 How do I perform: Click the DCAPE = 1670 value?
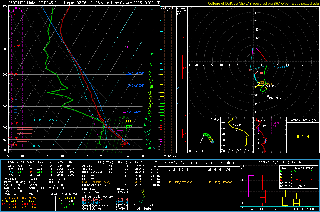pyautogui.click(x=12, y=191)
